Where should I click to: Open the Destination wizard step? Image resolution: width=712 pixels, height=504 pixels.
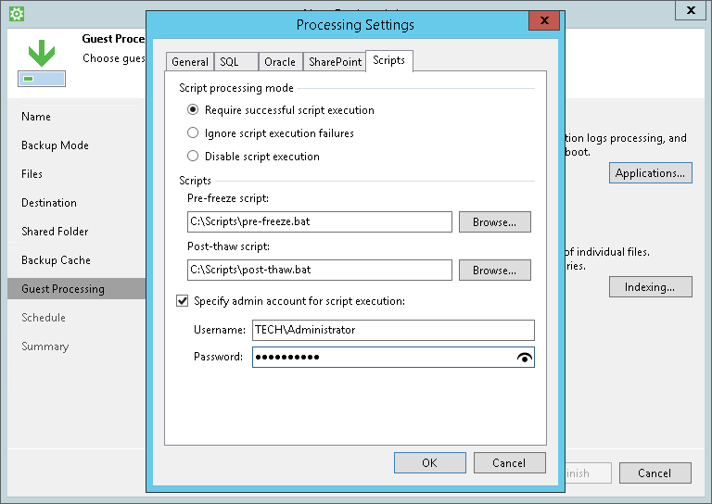49,203
